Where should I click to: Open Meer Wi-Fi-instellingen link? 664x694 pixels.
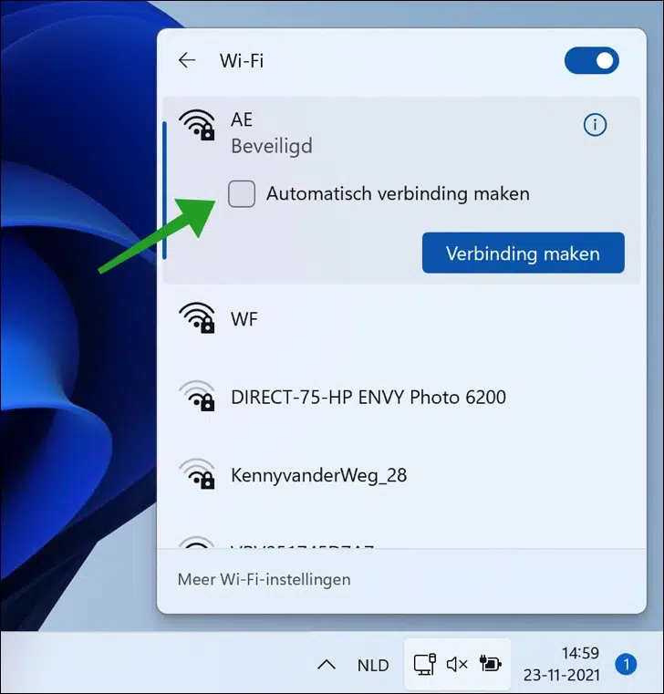click(265, 579)
